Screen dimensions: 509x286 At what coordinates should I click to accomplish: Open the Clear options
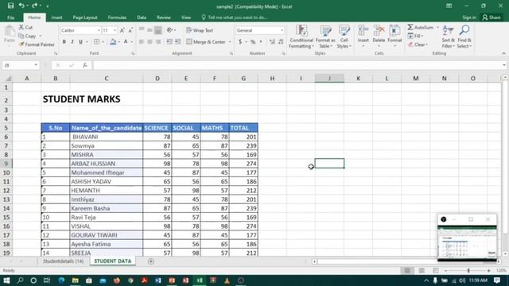point(418,44)
